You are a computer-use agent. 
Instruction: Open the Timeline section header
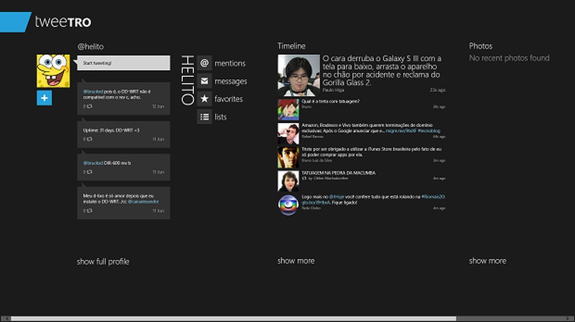tap(292, 46)
